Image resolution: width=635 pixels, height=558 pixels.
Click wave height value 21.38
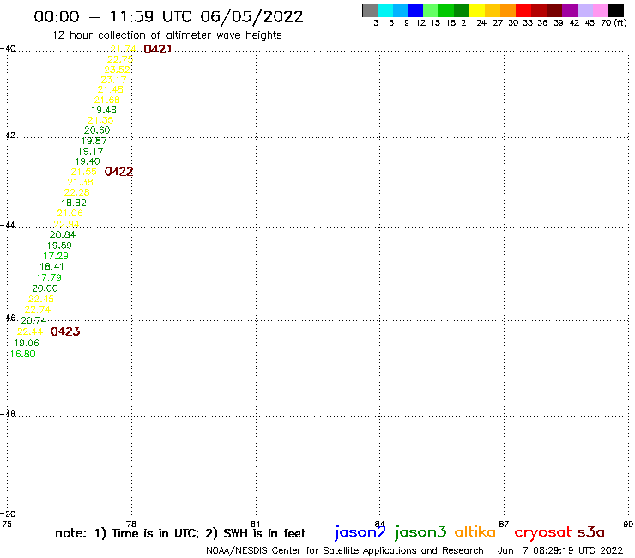[80, 182]
